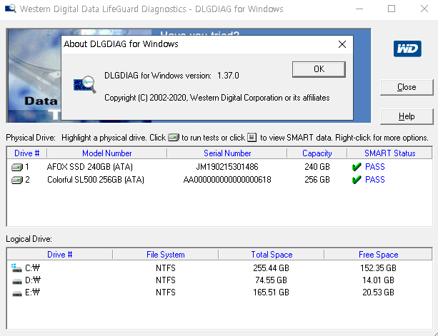Click NTFS file system of E: drive
The image size is (438, 336).
click(x=165, y=292)
